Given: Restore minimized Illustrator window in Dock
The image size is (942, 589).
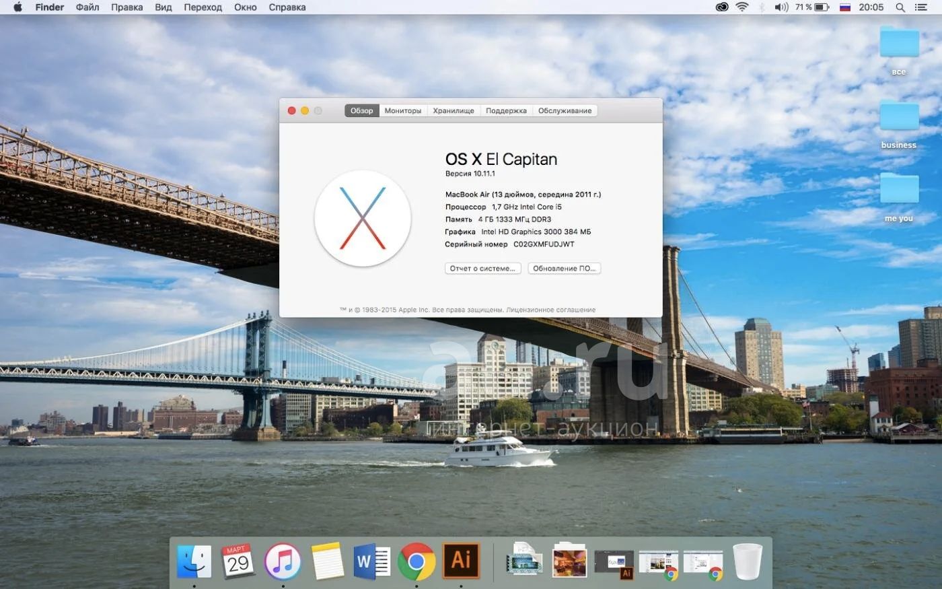Looking at the screenshot, I should point(614,564).
